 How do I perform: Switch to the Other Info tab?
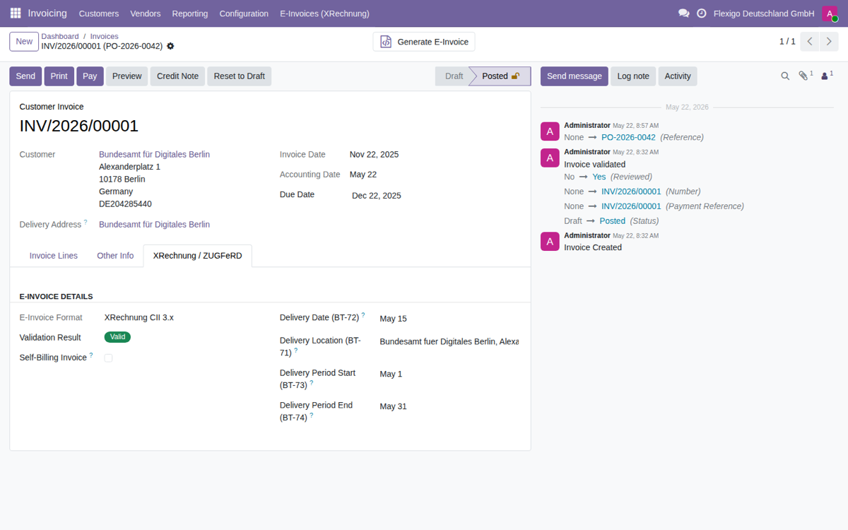pos(115,256)
